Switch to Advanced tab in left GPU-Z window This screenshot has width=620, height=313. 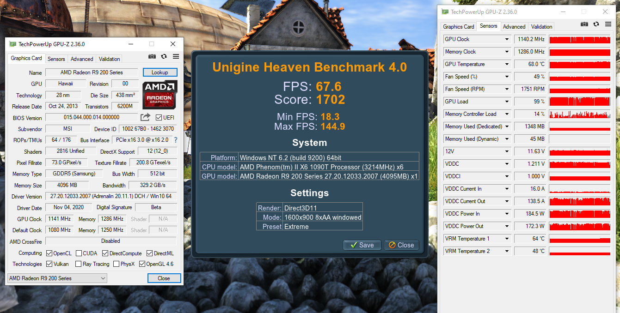click(x=82, y=59)
